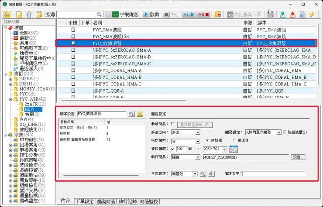Start all strategies with All play button
Image resolution: width=323 pixels, height=207 pixels.
pos(189,14)
